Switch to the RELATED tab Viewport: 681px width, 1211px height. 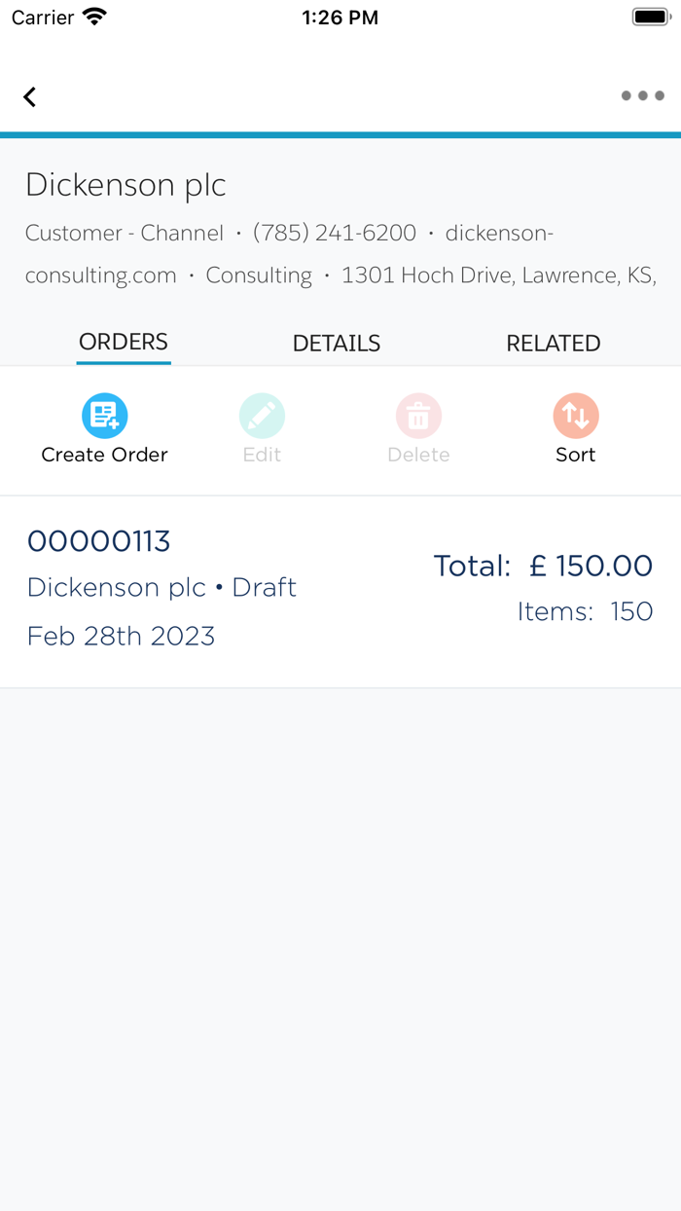click(553, 343)
